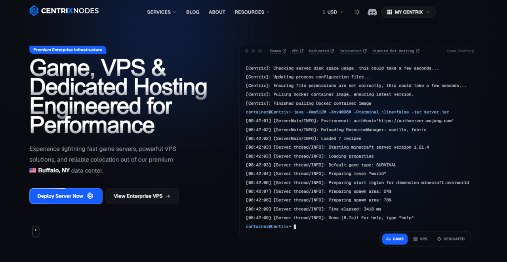Click the grid icon in My Centrix
Viewport: 507px width, 262px height.
[389, 12]
